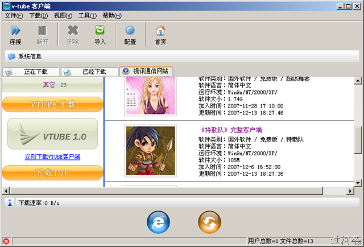
Task: Click the vertical scrollbar thumb
Action: (358, 140)
